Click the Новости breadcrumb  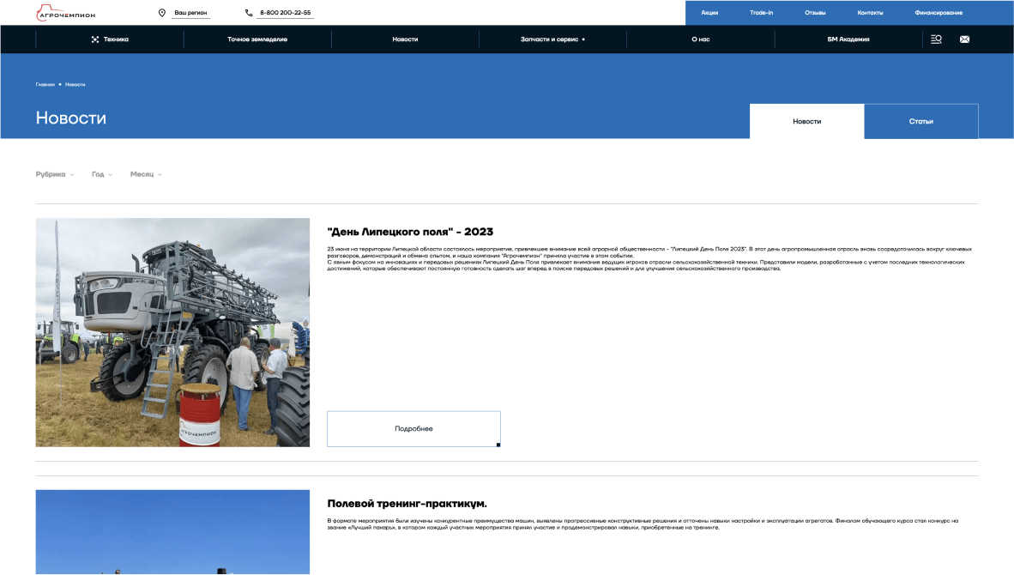(x=75, y=85)
